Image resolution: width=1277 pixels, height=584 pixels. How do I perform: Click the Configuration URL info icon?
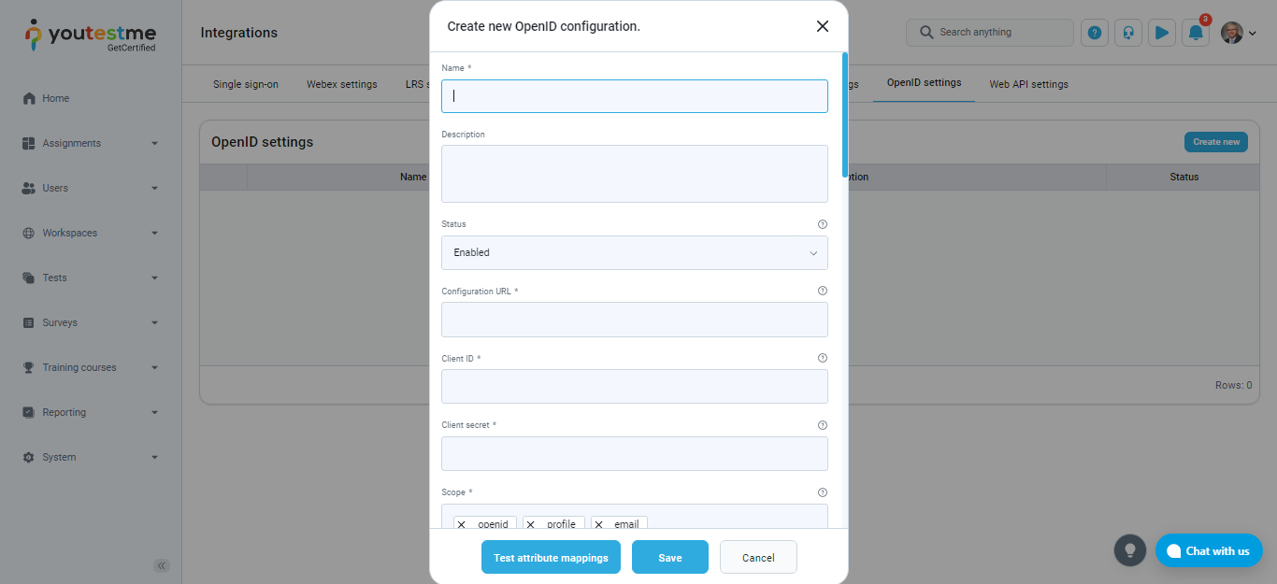pos(823,292)
